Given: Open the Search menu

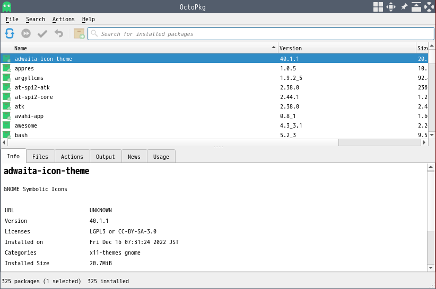Looking at the screenshot, I should 36,19.
